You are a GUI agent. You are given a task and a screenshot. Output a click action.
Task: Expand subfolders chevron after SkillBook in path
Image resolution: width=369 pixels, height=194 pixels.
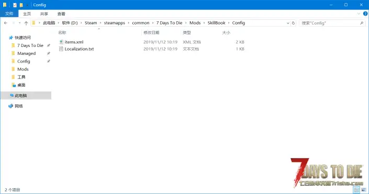pyautogui.click(x=229, y=23)
